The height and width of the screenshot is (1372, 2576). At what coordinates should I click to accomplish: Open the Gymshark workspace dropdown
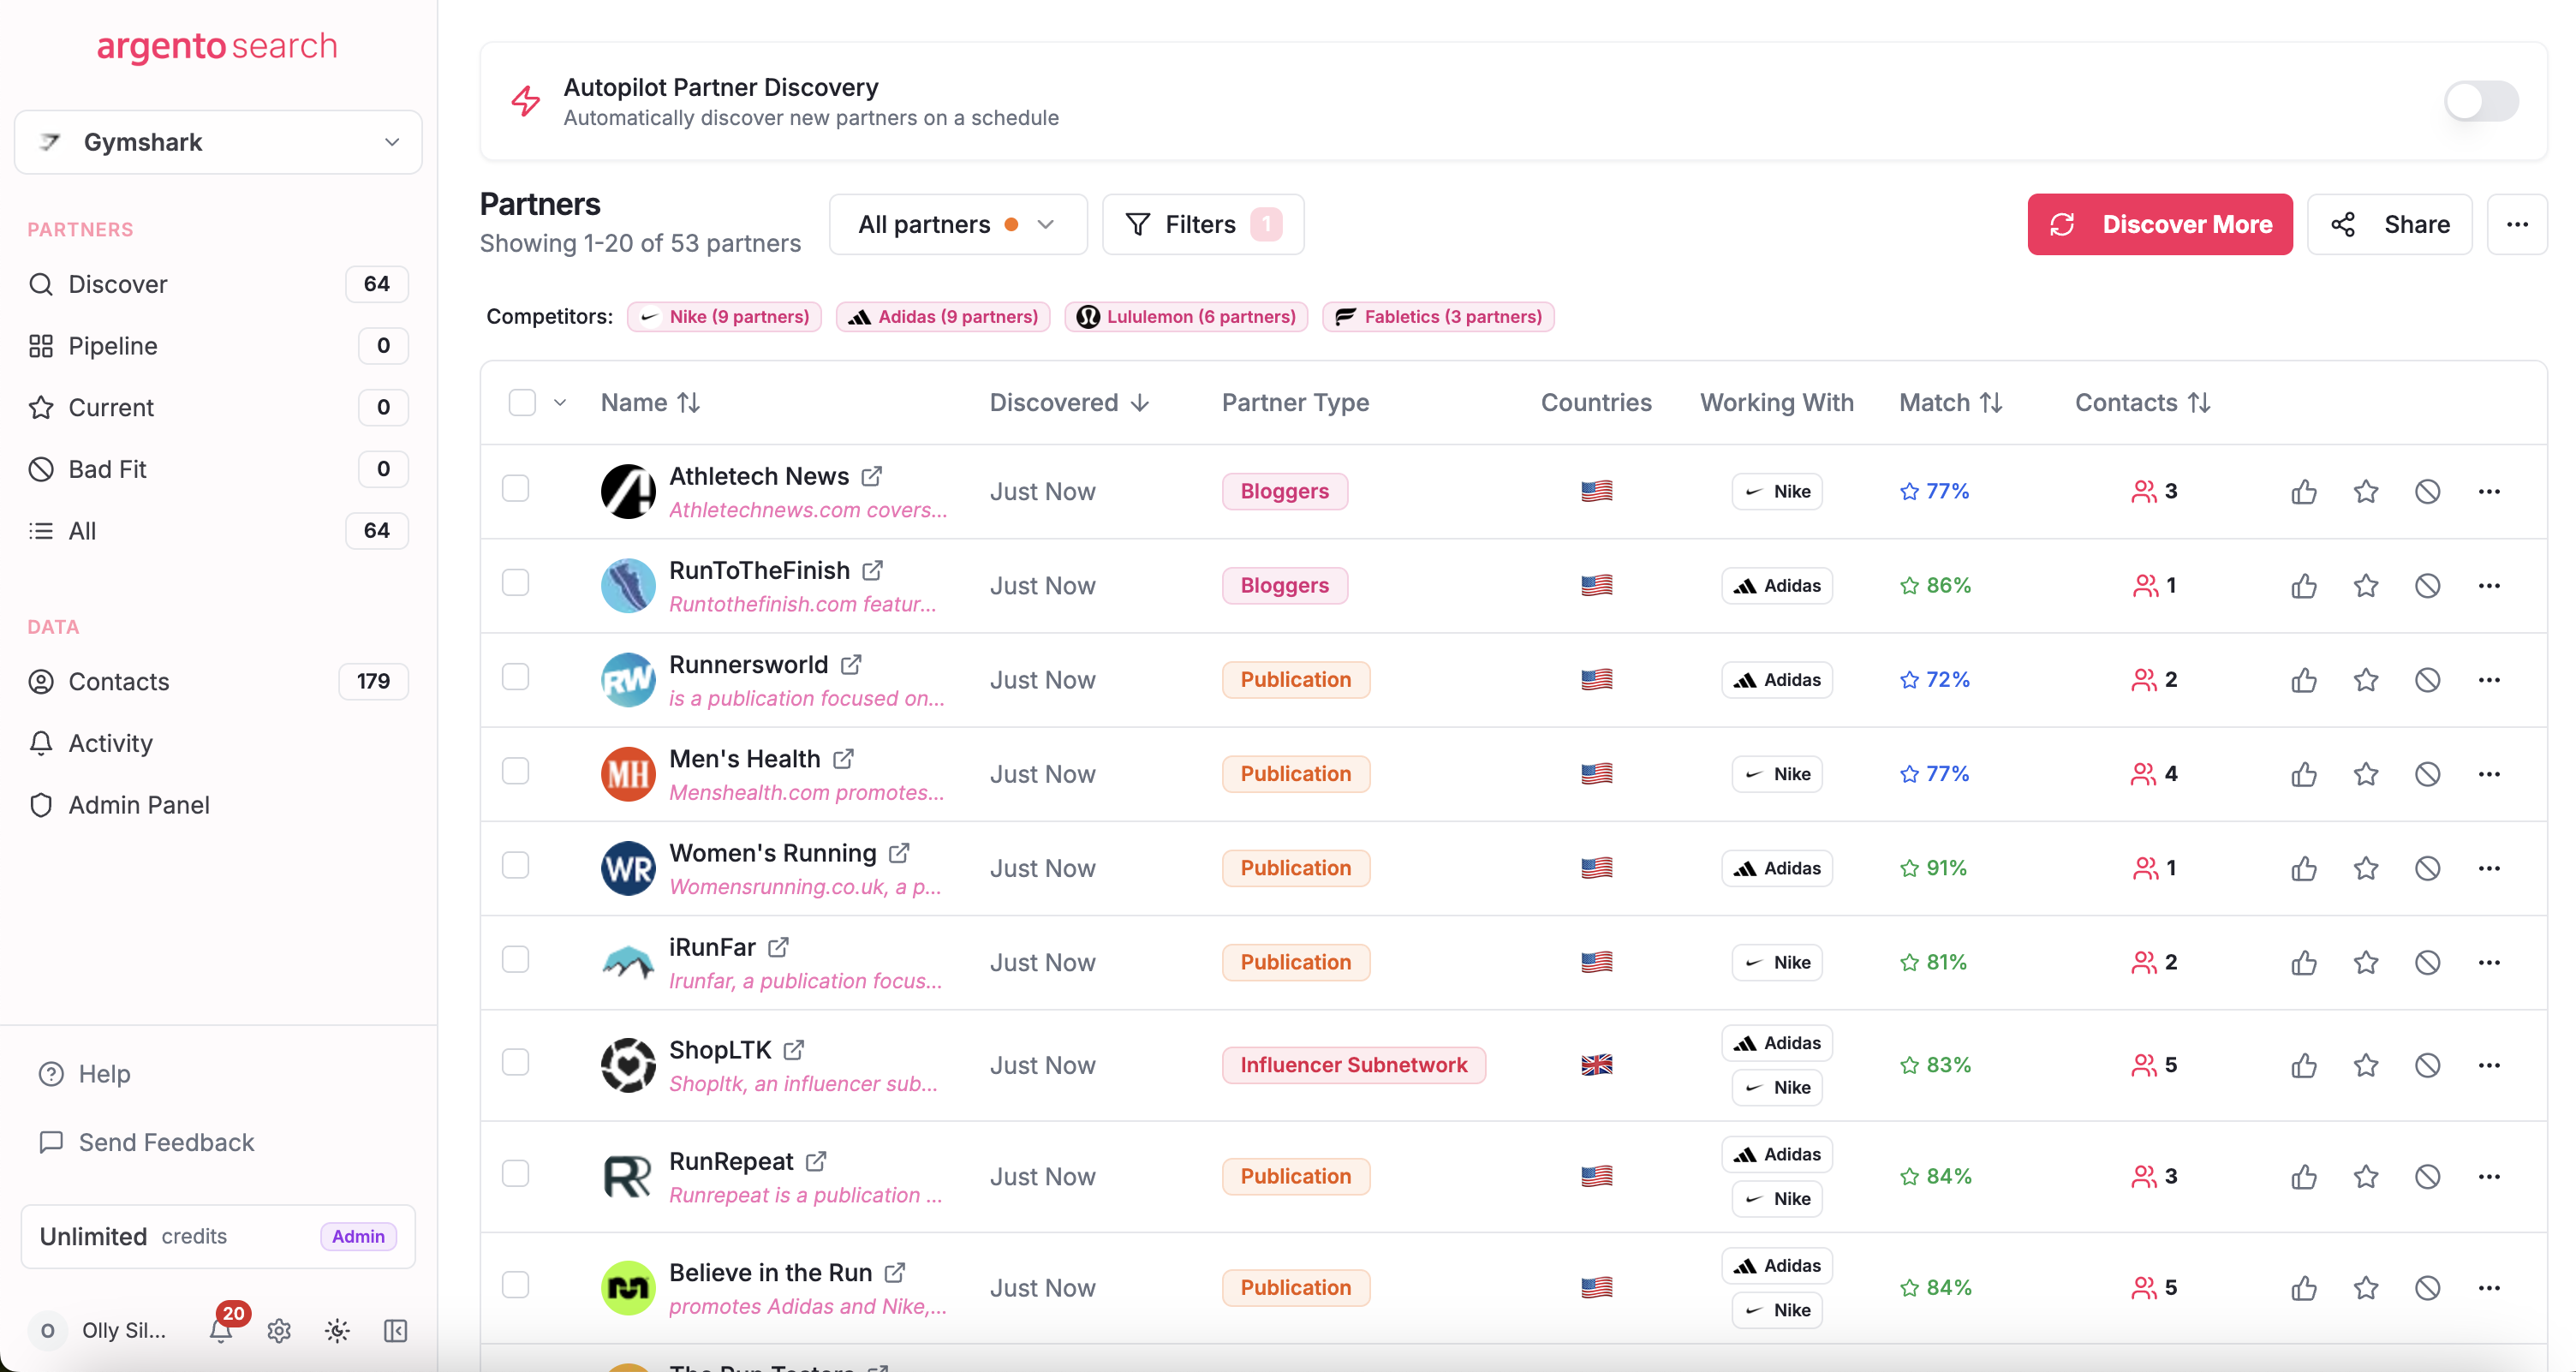coord(218,142)
